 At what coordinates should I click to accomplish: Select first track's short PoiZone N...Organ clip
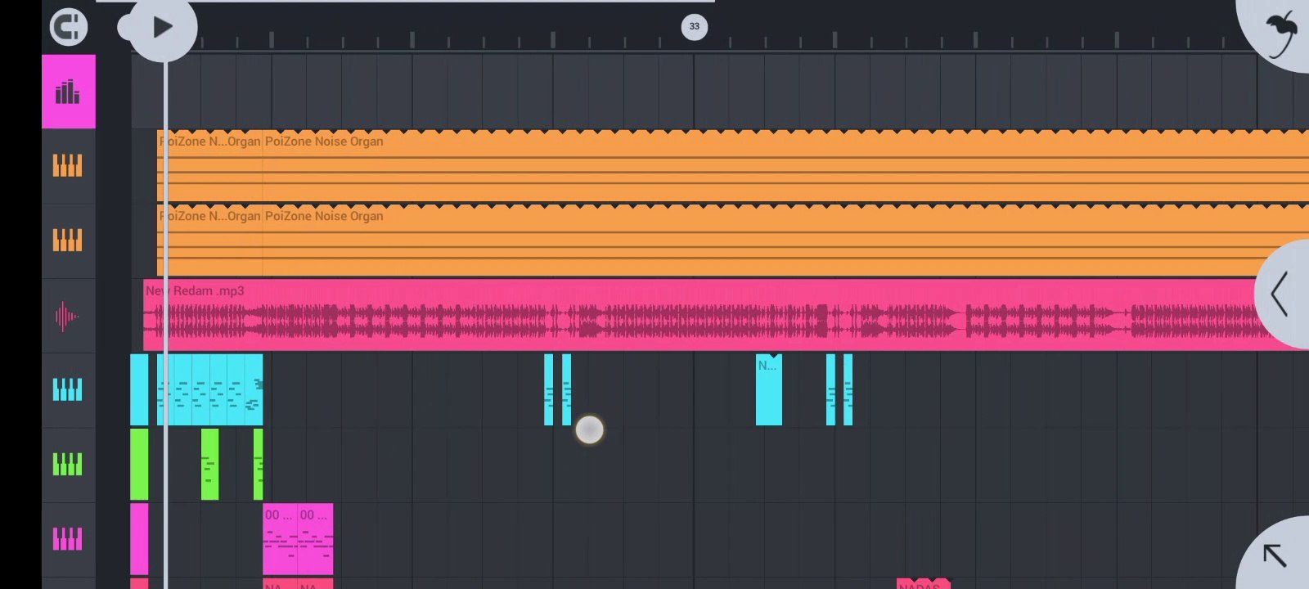coord(209,166)
